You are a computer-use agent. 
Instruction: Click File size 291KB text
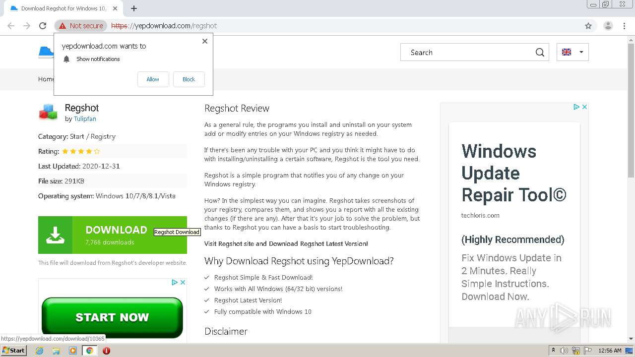[61, 181]
